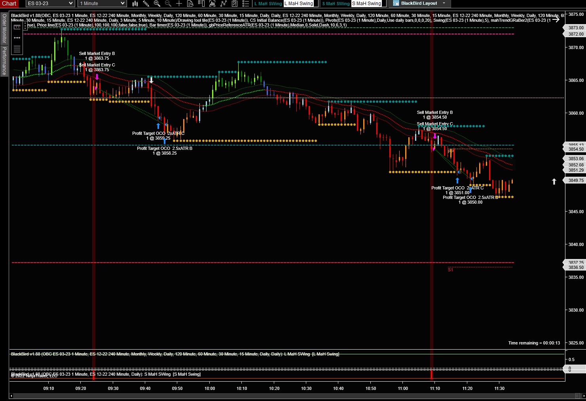The width and height of the screenshot is (586, 401).
Task: Click the 3851.29 price marker
Action: (x=574, y=170)
